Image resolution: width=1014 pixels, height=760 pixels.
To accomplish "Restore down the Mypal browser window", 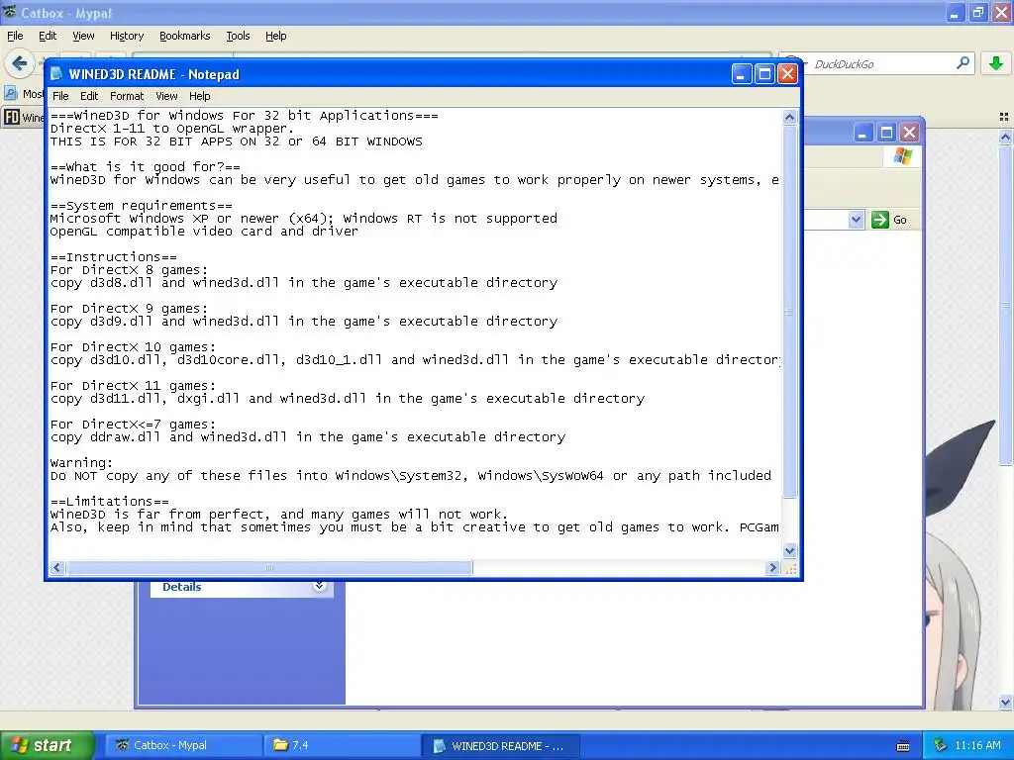I will click(977, 12).
